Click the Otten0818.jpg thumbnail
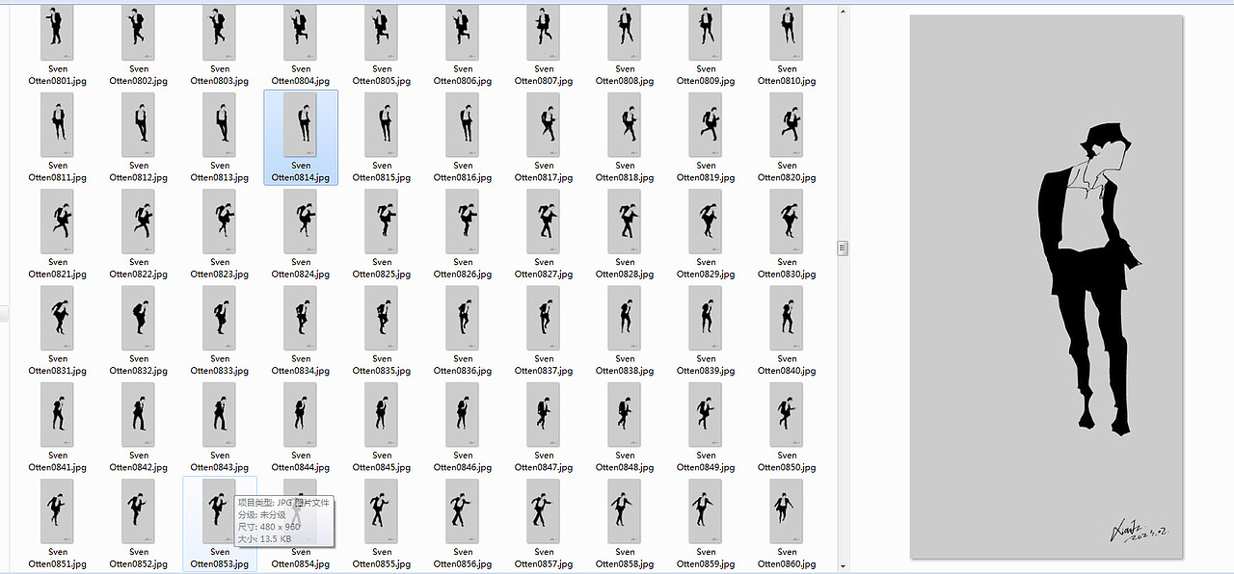 (x=625, y=125)
